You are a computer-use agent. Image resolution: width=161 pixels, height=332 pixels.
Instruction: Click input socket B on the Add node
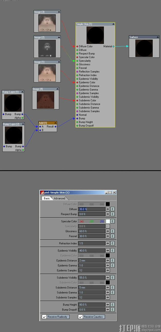(x=40, y=130)
